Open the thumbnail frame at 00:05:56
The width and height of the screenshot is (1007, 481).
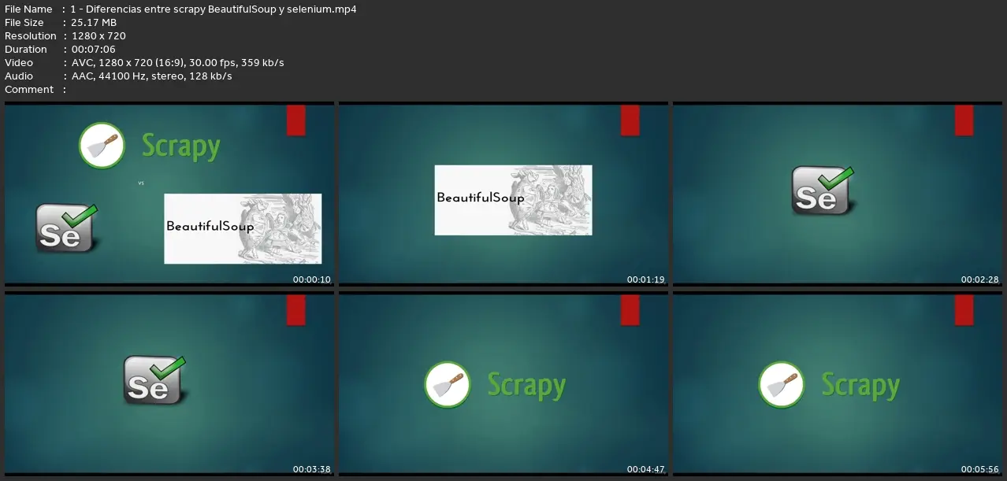837,384
